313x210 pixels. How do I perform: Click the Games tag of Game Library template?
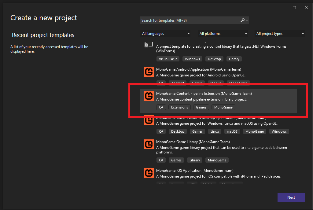[x=176, y=160]
